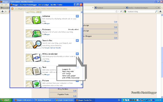Switch to Windows Media Player taskbar item
The width and height of the screenshot is (163, 102).
pos(44,100)
